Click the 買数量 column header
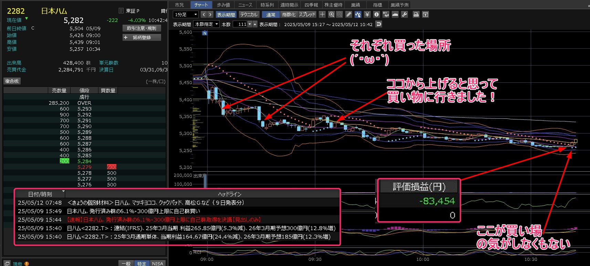590x266 pixels. [108, 91]
